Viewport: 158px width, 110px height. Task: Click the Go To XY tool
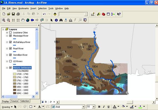(66, 20)
